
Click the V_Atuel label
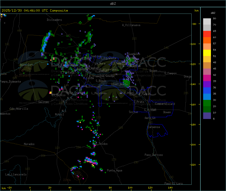coord(129,93)
